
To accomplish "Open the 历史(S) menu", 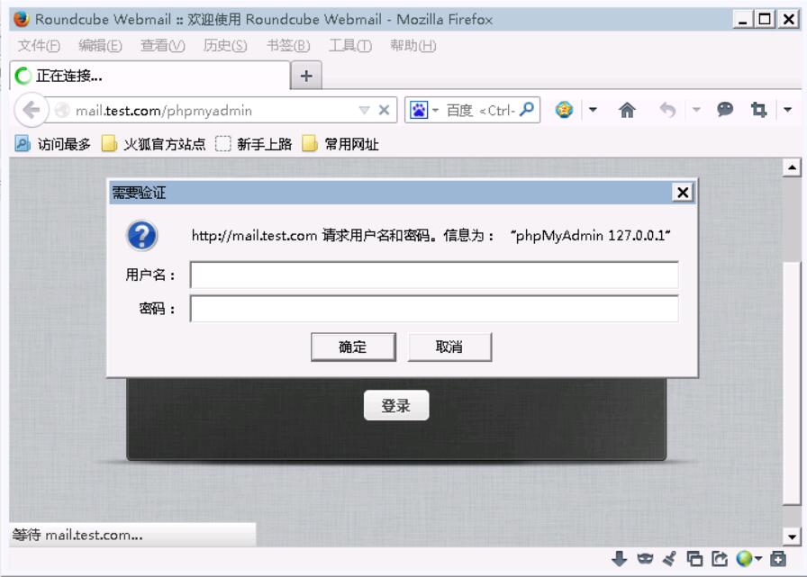I will point(225,46).
